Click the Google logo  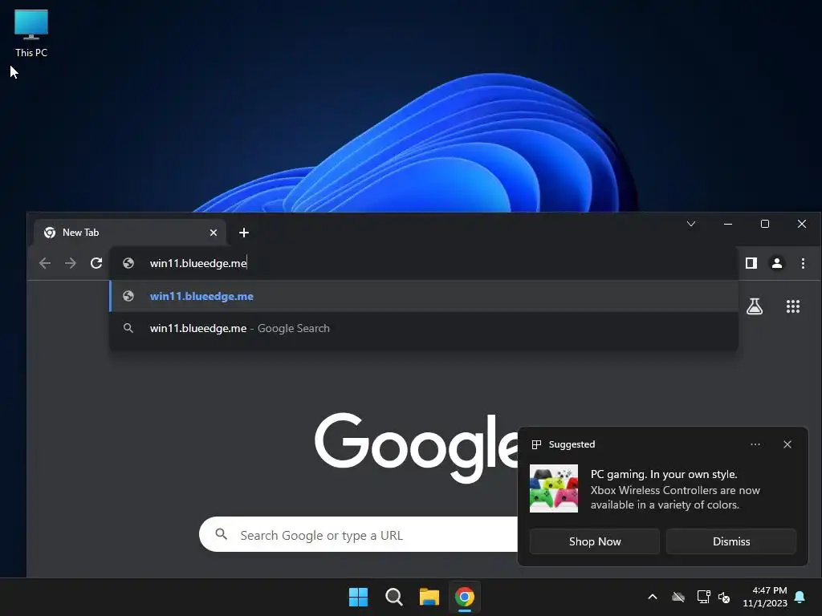(417, 448)
